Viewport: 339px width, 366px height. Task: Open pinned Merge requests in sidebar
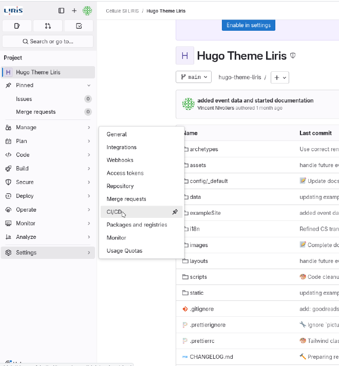click(48, 112)
